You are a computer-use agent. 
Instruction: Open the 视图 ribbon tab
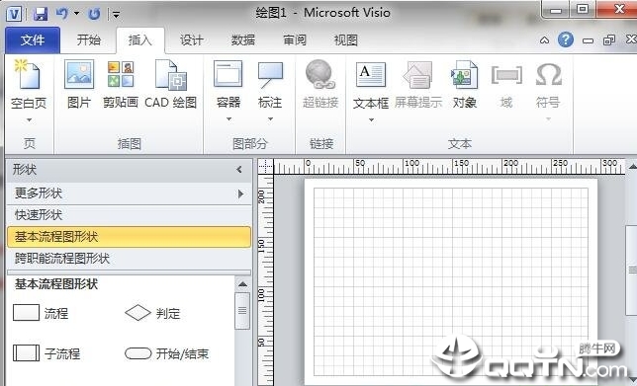[x=346, y=40]
